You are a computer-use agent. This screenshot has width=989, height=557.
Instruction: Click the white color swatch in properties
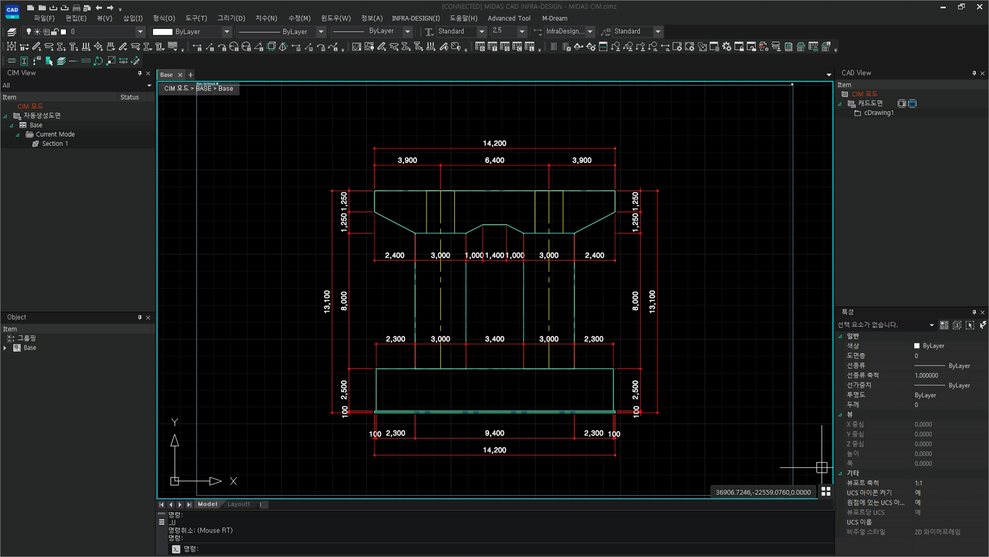coord(917,346)
